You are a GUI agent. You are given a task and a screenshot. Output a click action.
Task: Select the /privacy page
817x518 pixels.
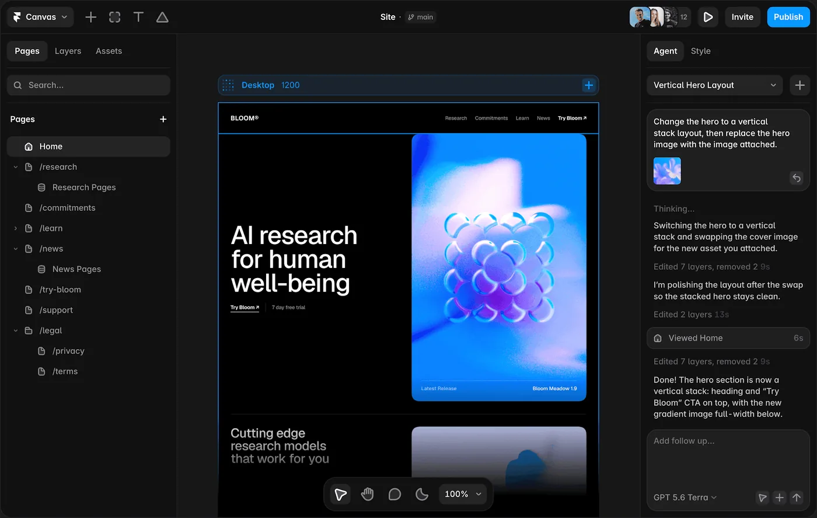click(68, 351)
